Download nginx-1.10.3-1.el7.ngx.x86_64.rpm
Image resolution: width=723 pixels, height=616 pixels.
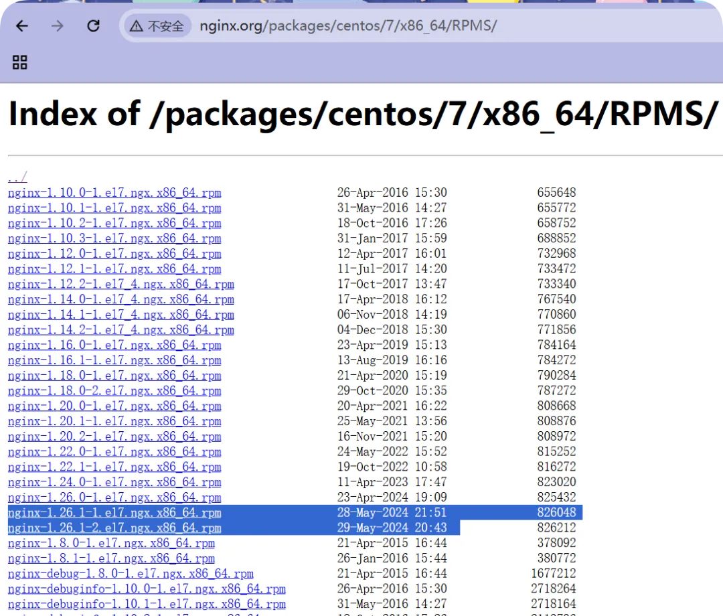[x=114, y=238]
